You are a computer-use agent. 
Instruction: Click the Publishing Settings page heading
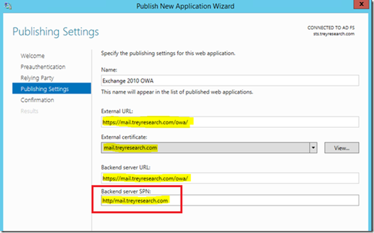coord(55,32)
